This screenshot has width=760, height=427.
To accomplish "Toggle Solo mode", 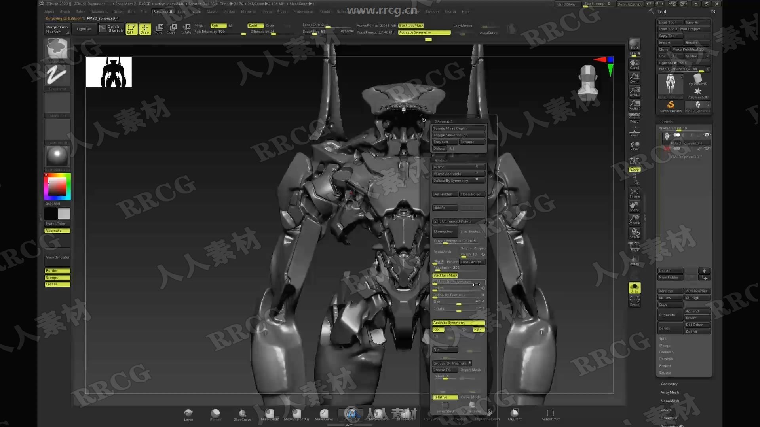I will 635,287.
